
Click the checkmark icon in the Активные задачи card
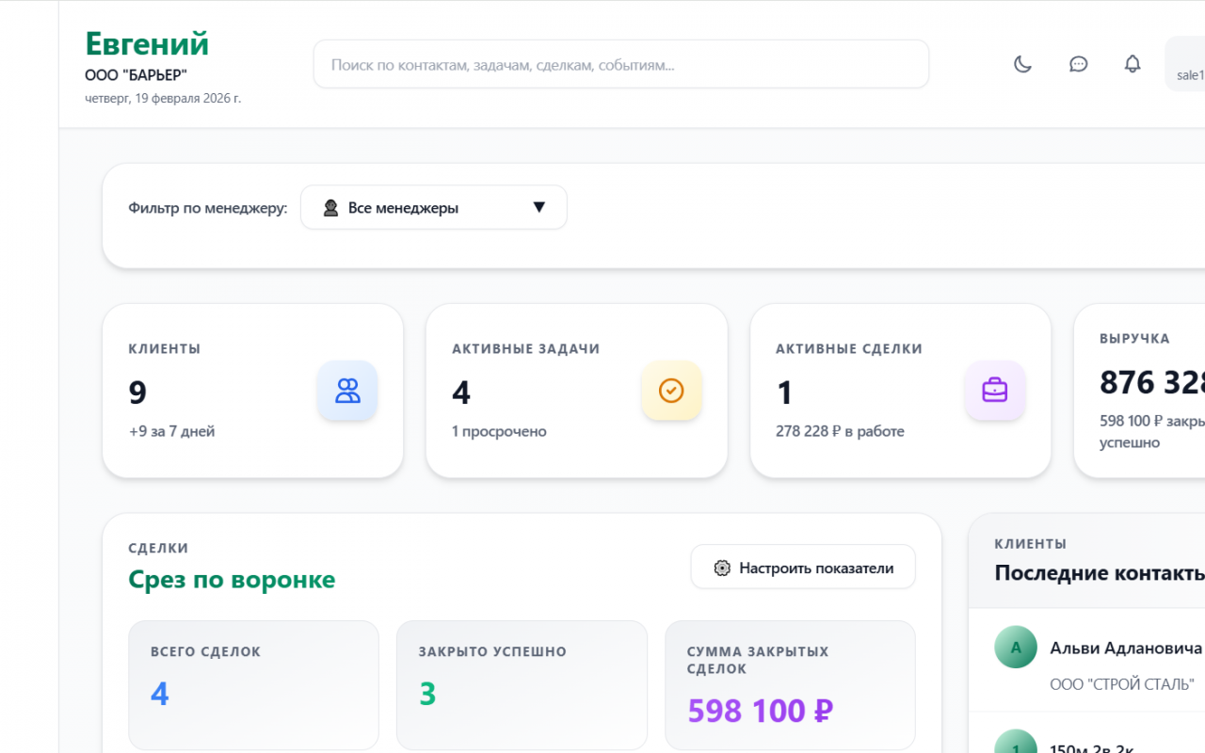(671, 391)
